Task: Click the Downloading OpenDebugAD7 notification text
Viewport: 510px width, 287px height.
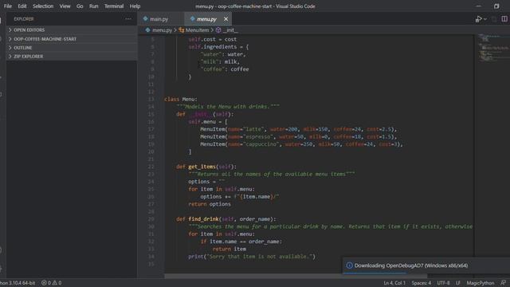Action: tap(411, 265)
